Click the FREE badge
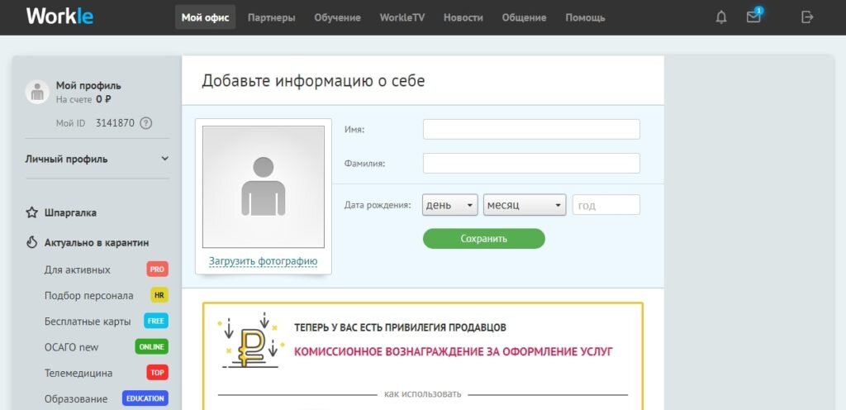The height and width of the screenshot is (410, 846). pyautogui.click(x=156, y=321)
